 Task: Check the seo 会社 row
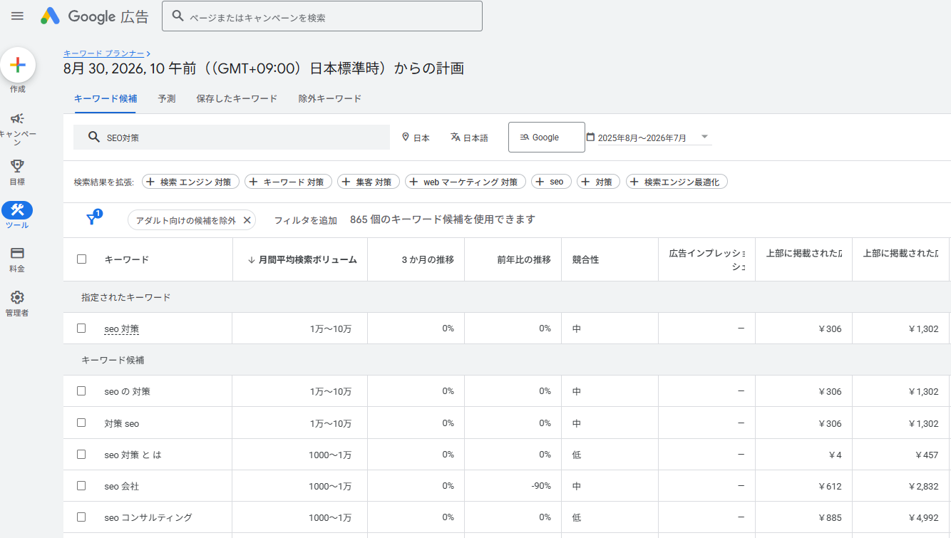pyautogui.click(x=81, y=485)
